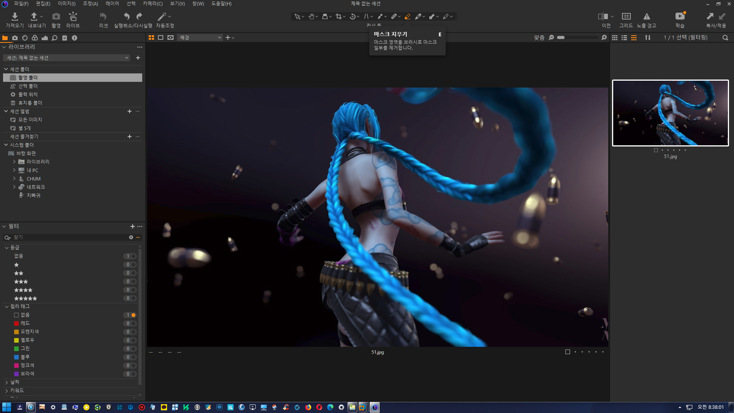Select the Rotate tool
The height and width of the screenshot is (413, 734).
pos(352,16)
